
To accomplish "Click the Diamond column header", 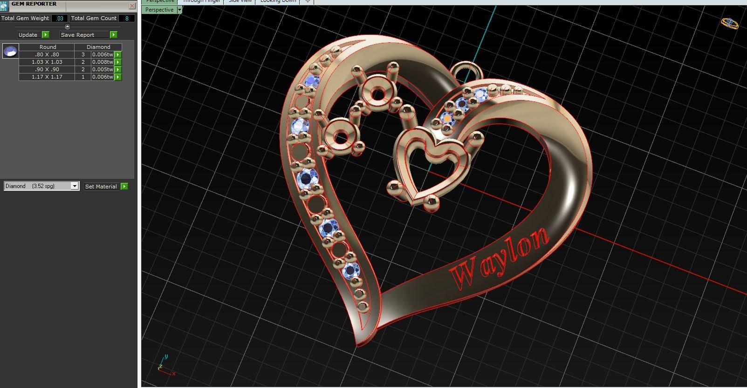I will tap(98, 47).
